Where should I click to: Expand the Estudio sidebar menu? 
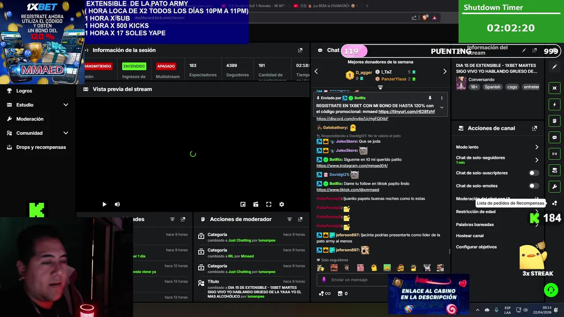click(x=66, y=105)
